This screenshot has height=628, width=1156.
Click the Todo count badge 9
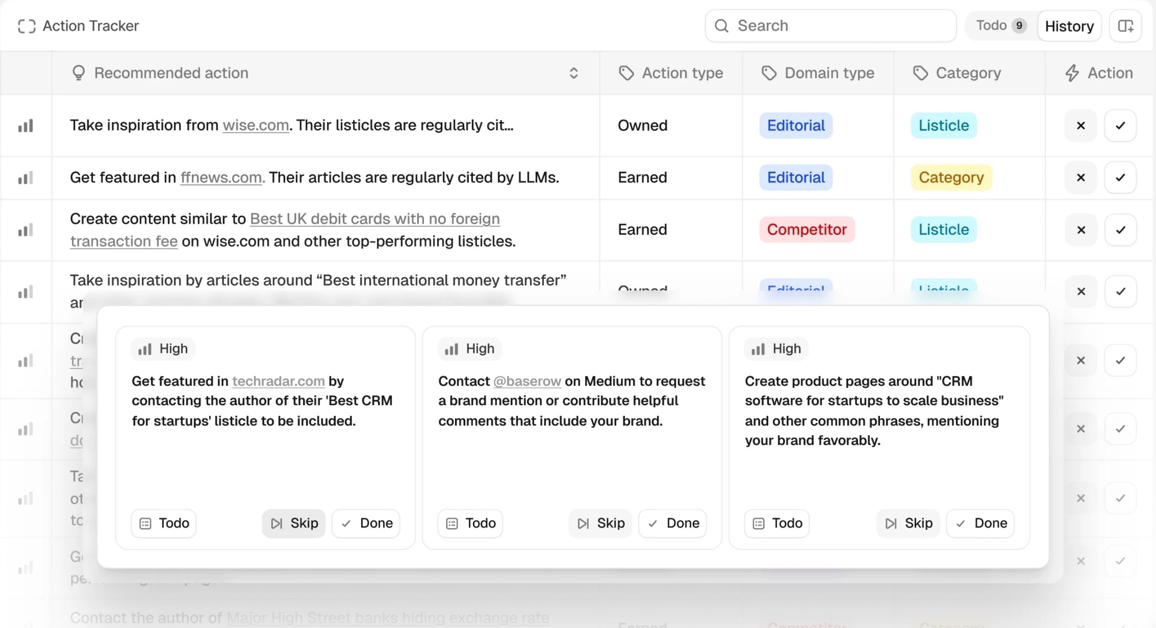point(1019,26)
